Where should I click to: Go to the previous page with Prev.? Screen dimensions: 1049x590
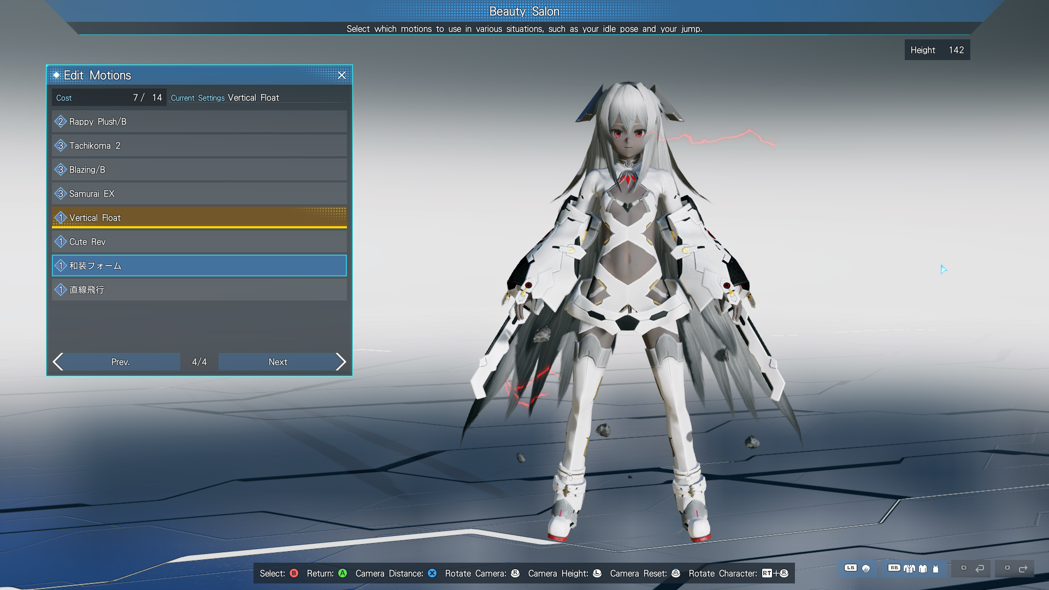(121, 362)
